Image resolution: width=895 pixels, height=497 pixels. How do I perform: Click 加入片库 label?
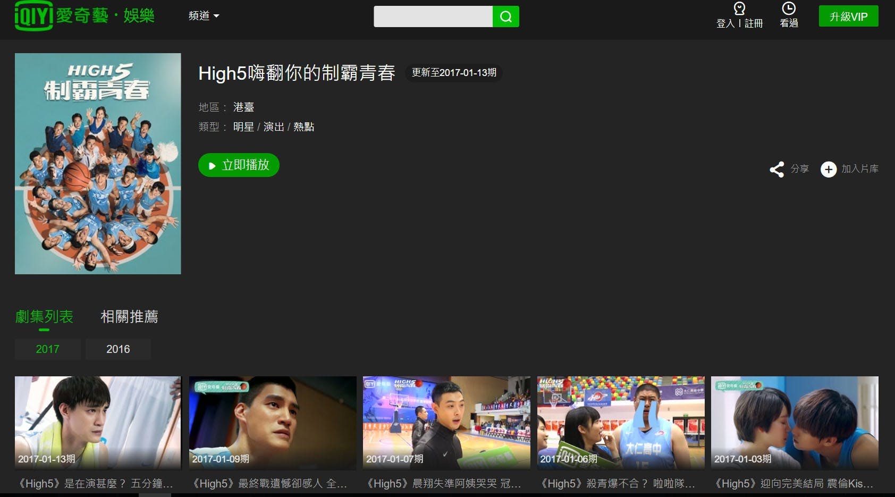pyautogui.click(x=859, y=169)
